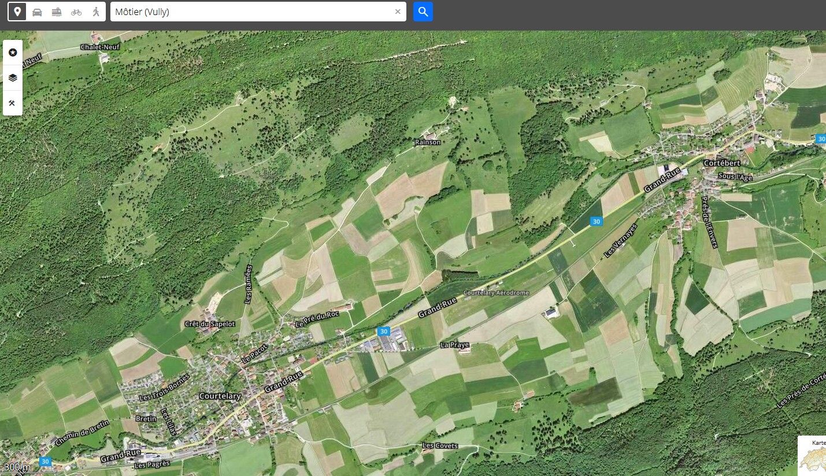Click the La Praye label on map
826x476 pixels.
[455, 345]
